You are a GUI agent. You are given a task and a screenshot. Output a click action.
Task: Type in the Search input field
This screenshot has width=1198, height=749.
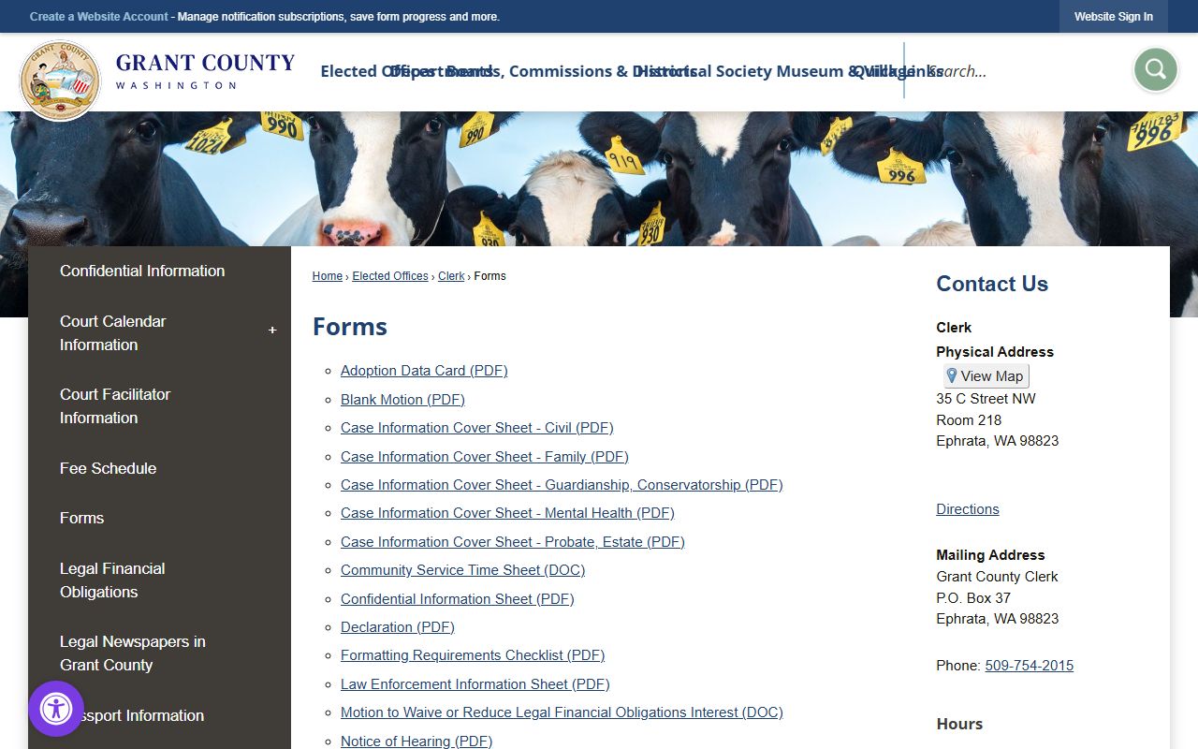1020,71
